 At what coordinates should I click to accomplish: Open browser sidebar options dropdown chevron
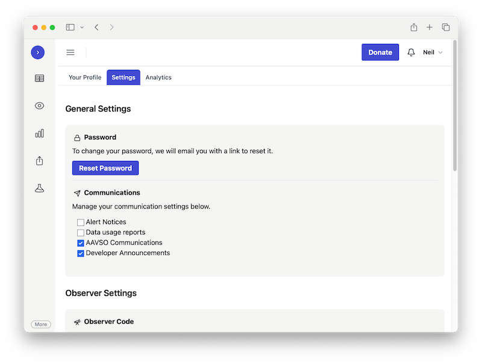[82, 27]
